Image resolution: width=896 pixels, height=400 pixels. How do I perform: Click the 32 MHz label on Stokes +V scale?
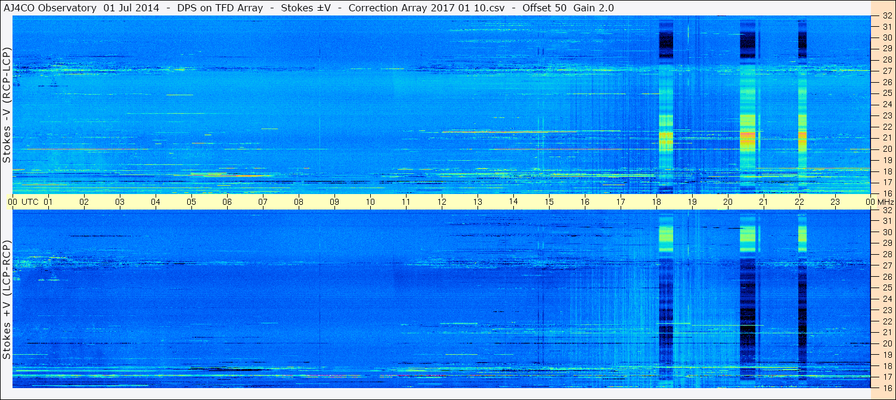(887, 210)
